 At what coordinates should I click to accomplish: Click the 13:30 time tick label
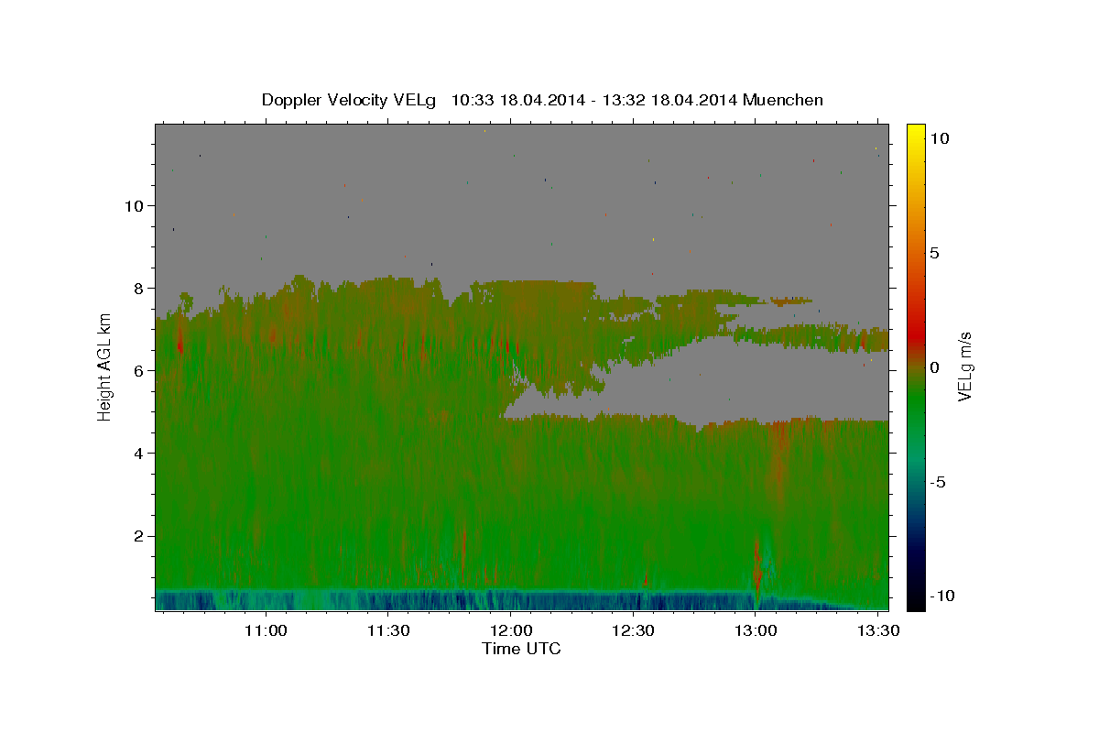[x=878, y=631]
